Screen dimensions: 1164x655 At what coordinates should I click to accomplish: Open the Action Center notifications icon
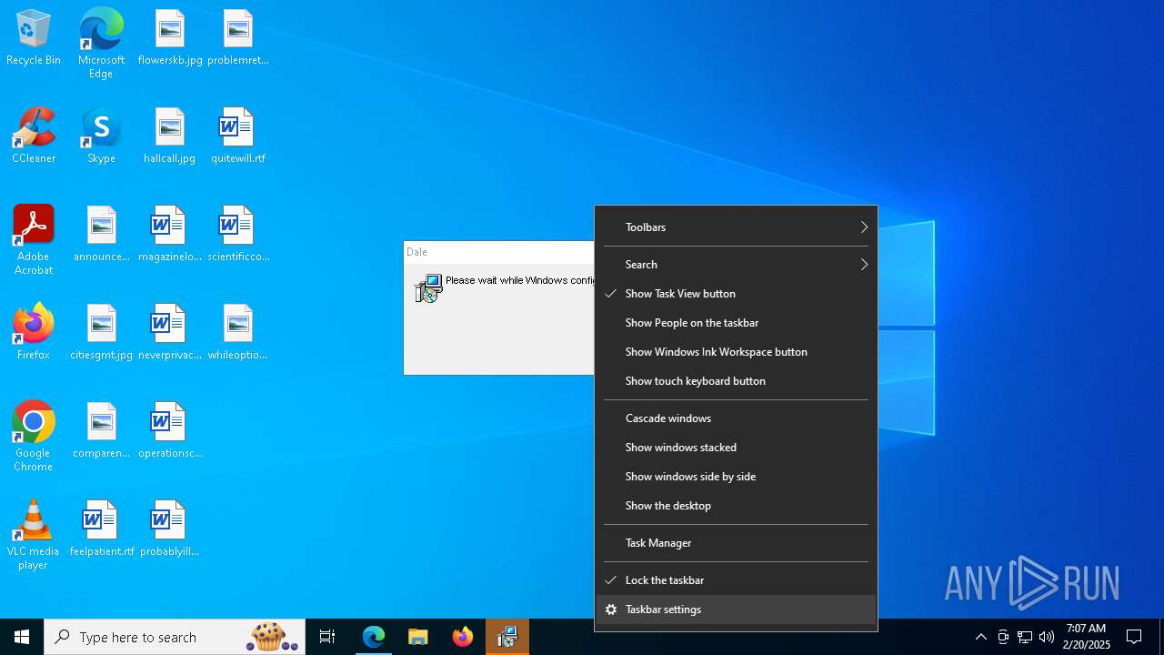pyautogui.click(x=1134, y=637)
